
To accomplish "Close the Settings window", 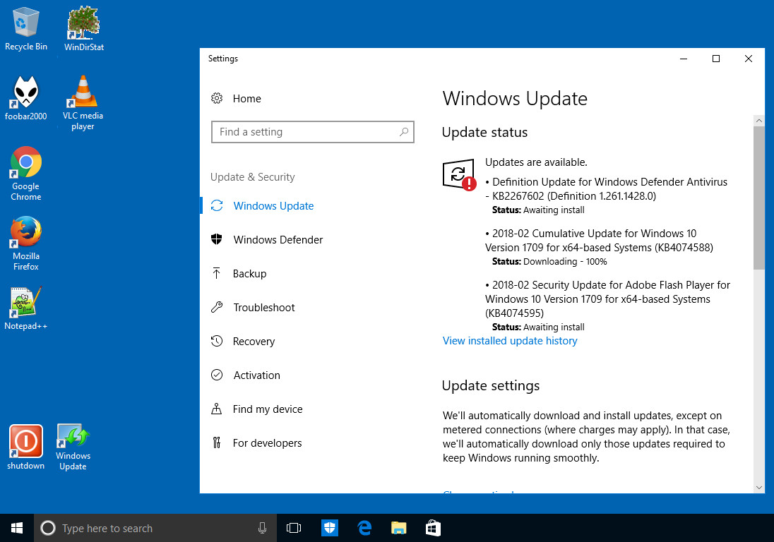I will (749, 59).
